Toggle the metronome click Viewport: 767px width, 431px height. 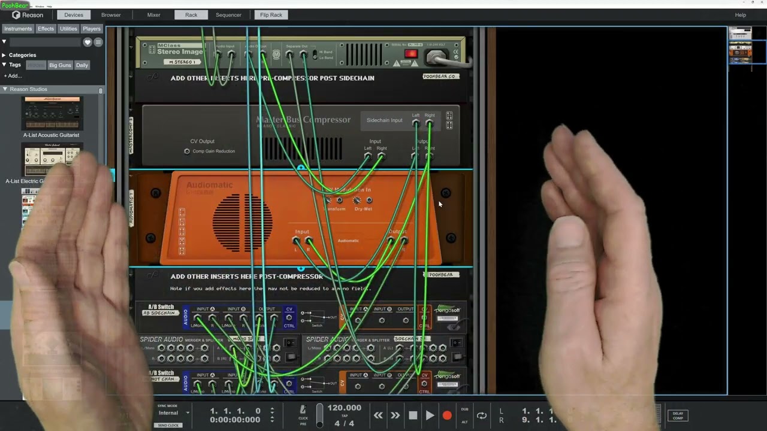click(x=303, y=410)
